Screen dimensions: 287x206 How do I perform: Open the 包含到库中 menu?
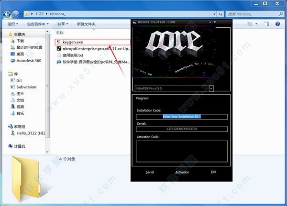click(38, 24)
